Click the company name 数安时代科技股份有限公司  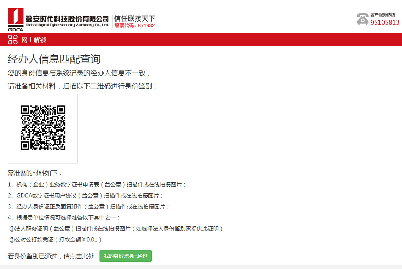(67, 19)
